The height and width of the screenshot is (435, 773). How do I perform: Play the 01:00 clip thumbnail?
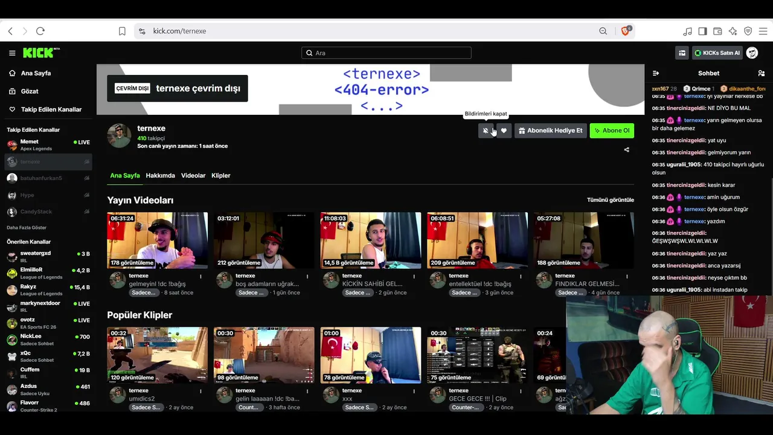[371, 355]
